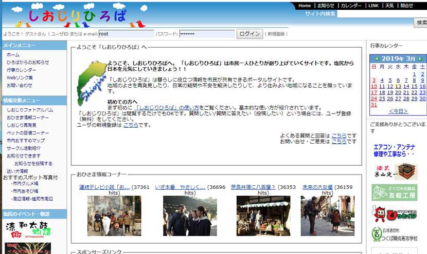Open the エアコン・アンテナ sponsor banner
Viewport: 427px width, 254px height.
tap(394, 150)
